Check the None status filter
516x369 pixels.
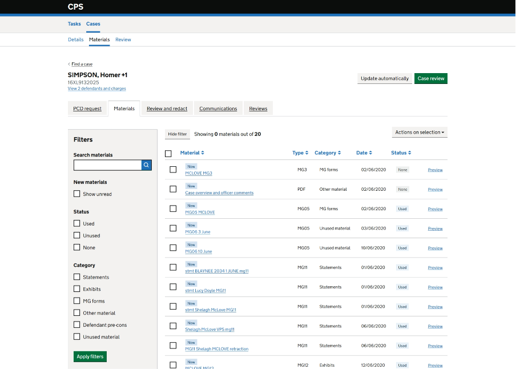click(77, 247)
